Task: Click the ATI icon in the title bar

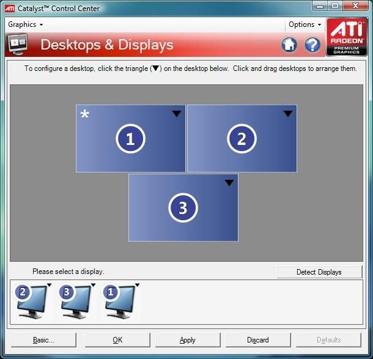Action: (x=10, y=9)
